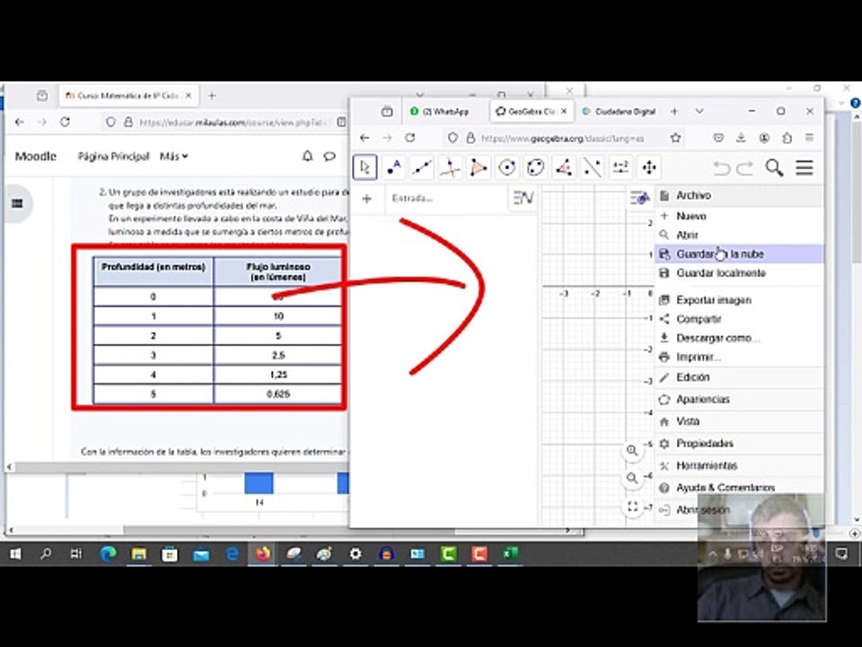Viewport: 862px width, 647px height.
Task: Open Firefox downloads in GeoGebra window
Action: tap(741, 138)
